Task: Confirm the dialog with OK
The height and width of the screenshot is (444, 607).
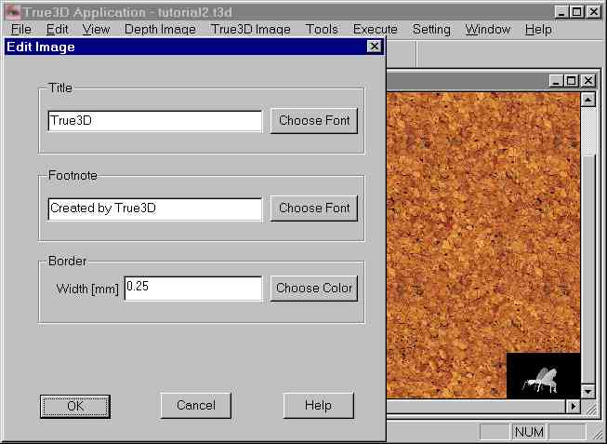Action: 75,406
